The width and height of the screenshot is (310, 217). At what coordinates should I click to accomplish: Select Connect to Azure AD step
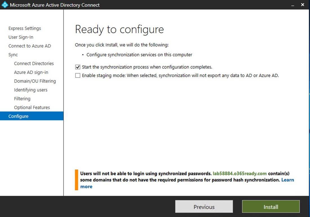point(30,46)
